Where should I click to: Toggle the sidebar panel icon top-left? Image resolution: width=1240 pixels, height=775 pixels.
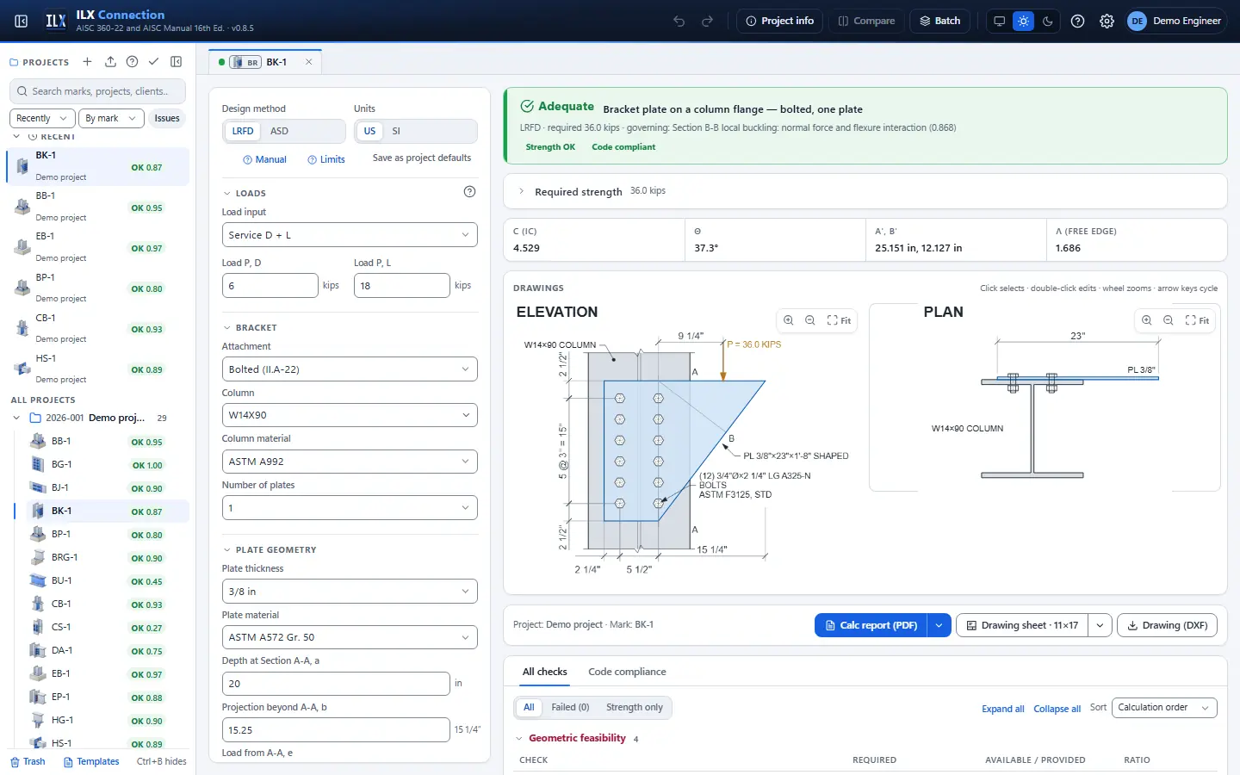coord(22,21)
